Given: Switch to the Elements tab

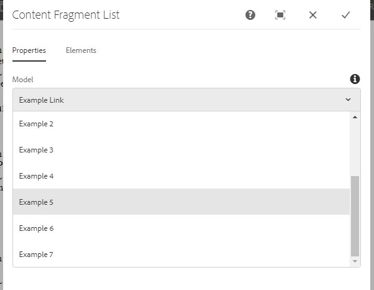Looking at the screenshot, I should 81,50.
